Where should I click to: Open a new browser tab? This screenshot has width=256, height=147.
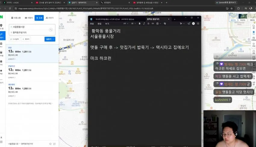click(x=167, y=3)
